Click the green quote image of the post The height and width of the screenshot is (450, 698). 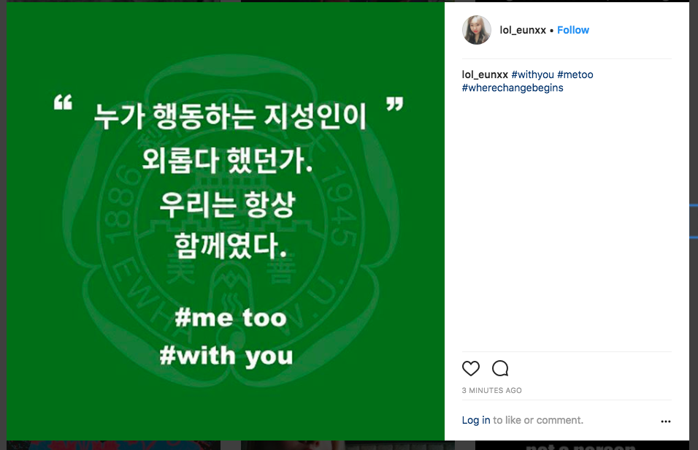pos(226,219)
